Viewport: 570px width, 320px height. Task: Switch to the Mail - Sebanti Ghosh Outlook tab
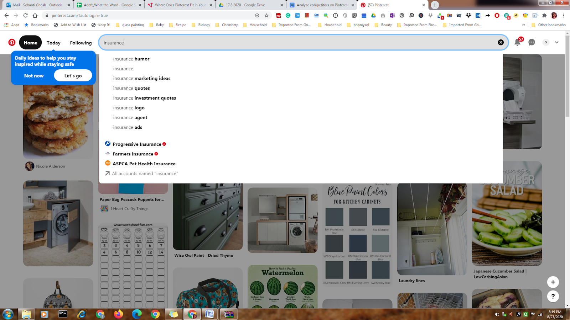click(x=37, y=5)
